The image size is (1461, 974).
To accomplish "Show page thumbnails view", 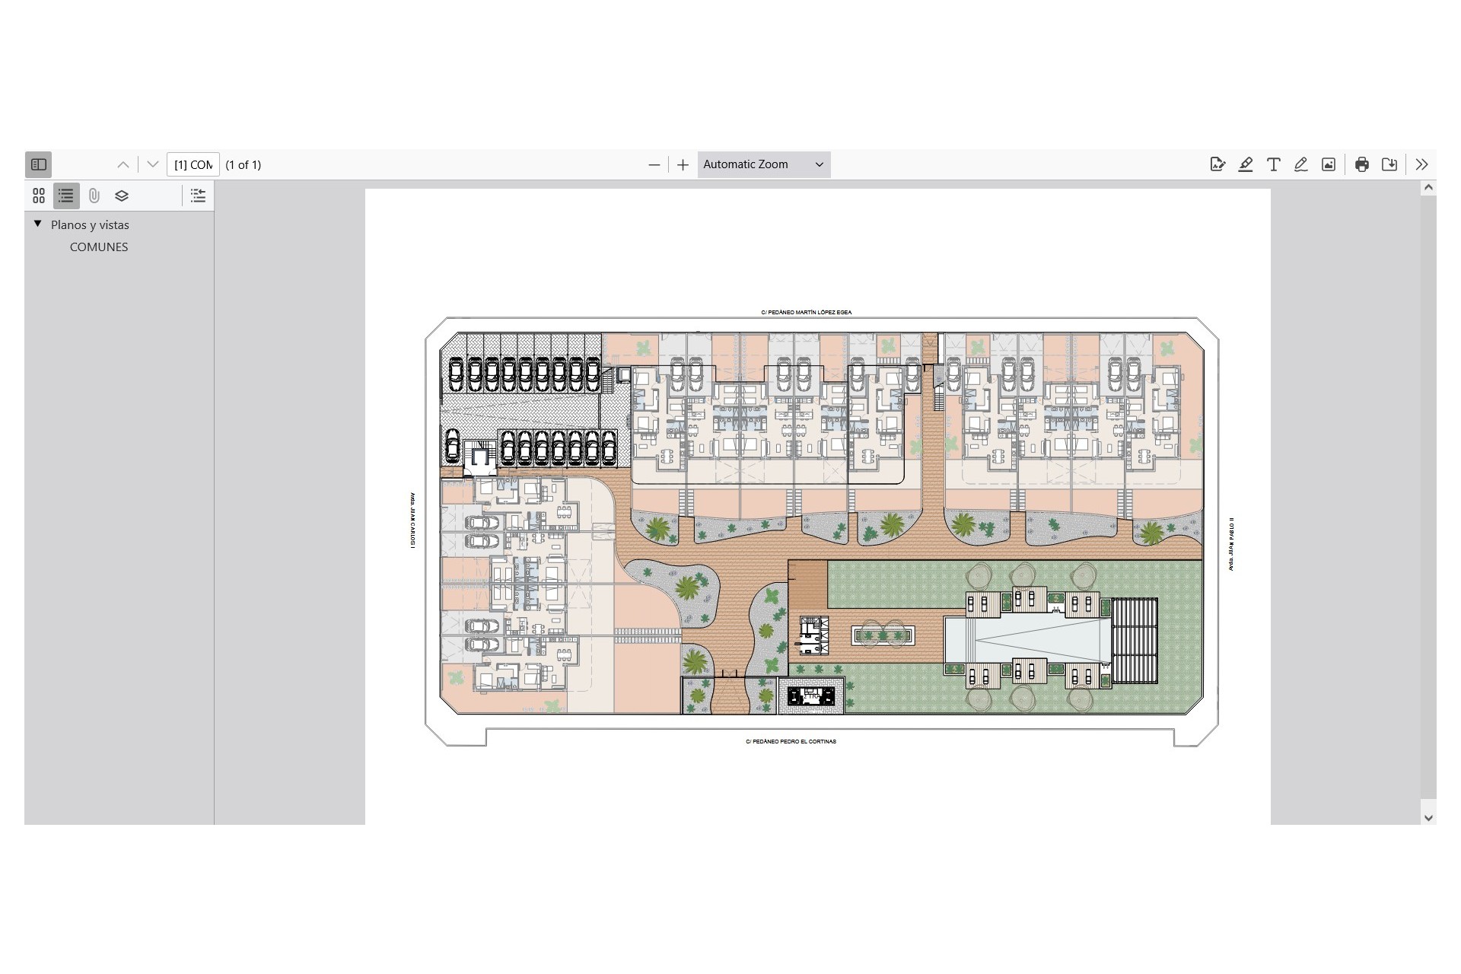I will (x=39, y=196).
